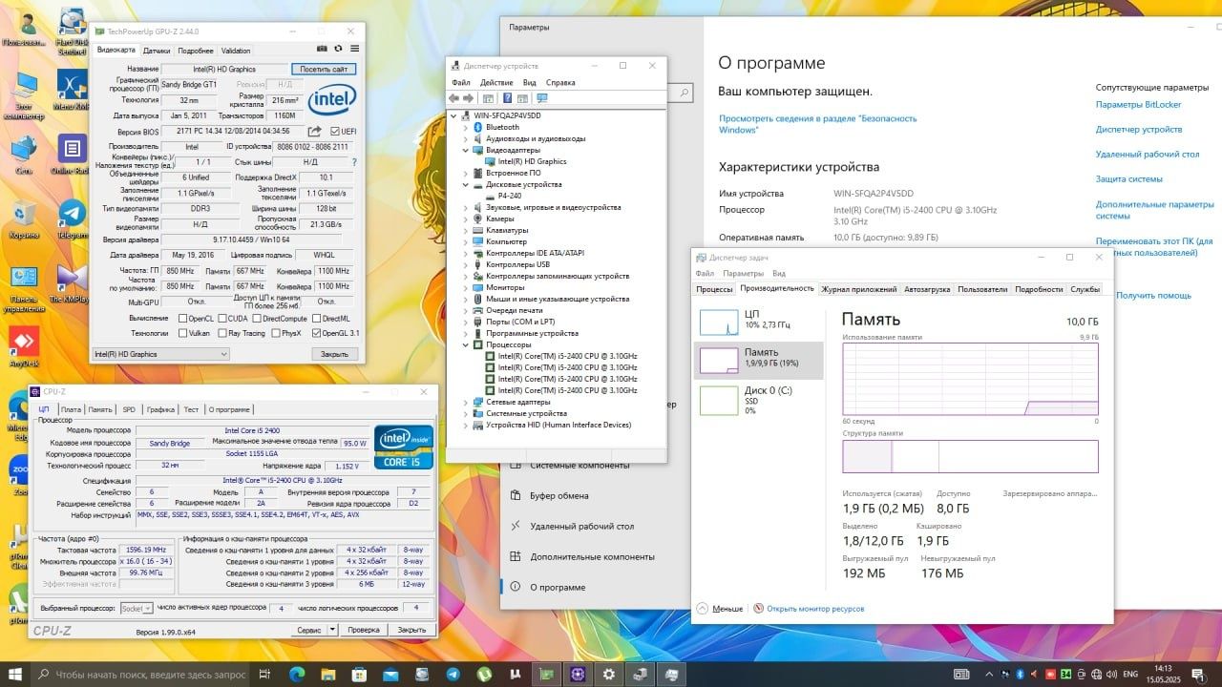Toggle the CUDA checkbox
This screenshot has height=687, width=1222.
[x=222, y=319]
